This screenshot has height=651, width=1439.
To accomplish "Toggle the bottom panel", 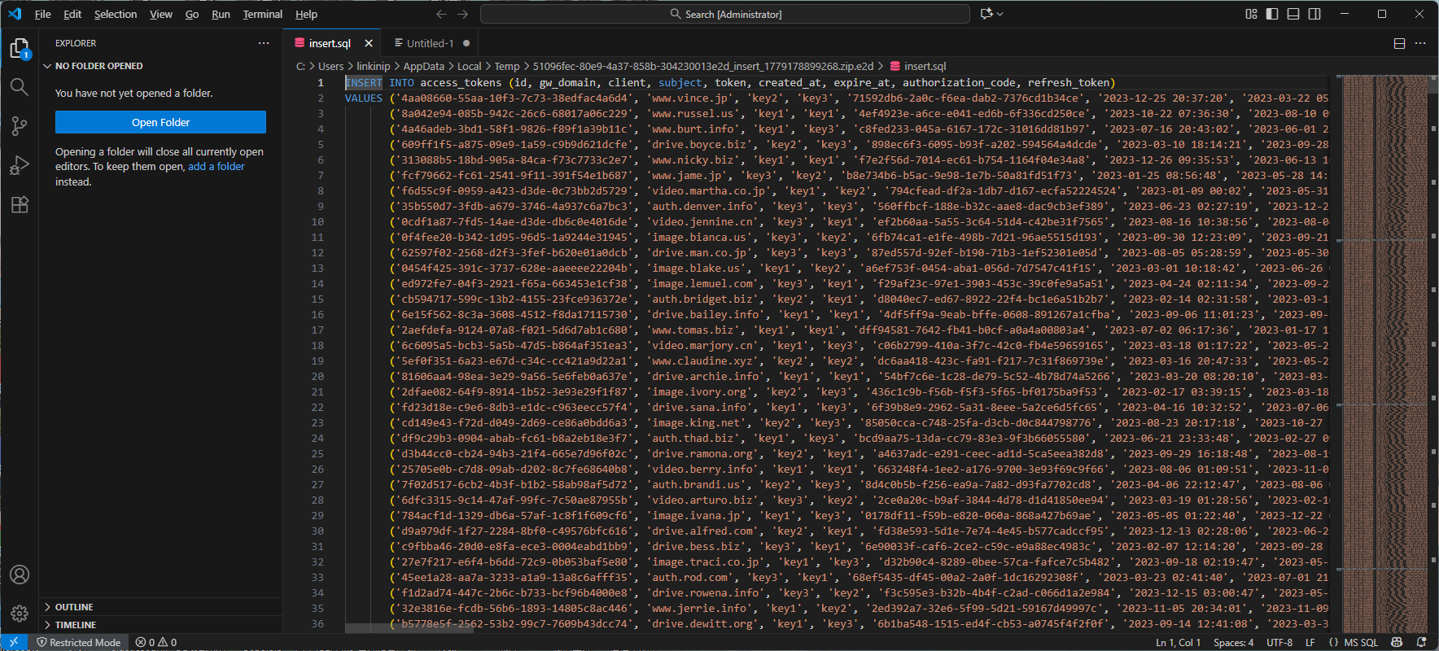I will point(1293,14).
